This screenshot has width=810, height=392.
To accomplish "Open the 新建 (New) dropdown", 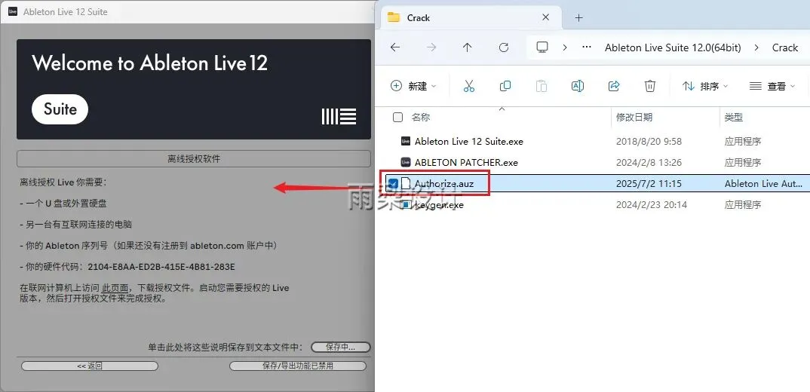I will click(413, 86).
